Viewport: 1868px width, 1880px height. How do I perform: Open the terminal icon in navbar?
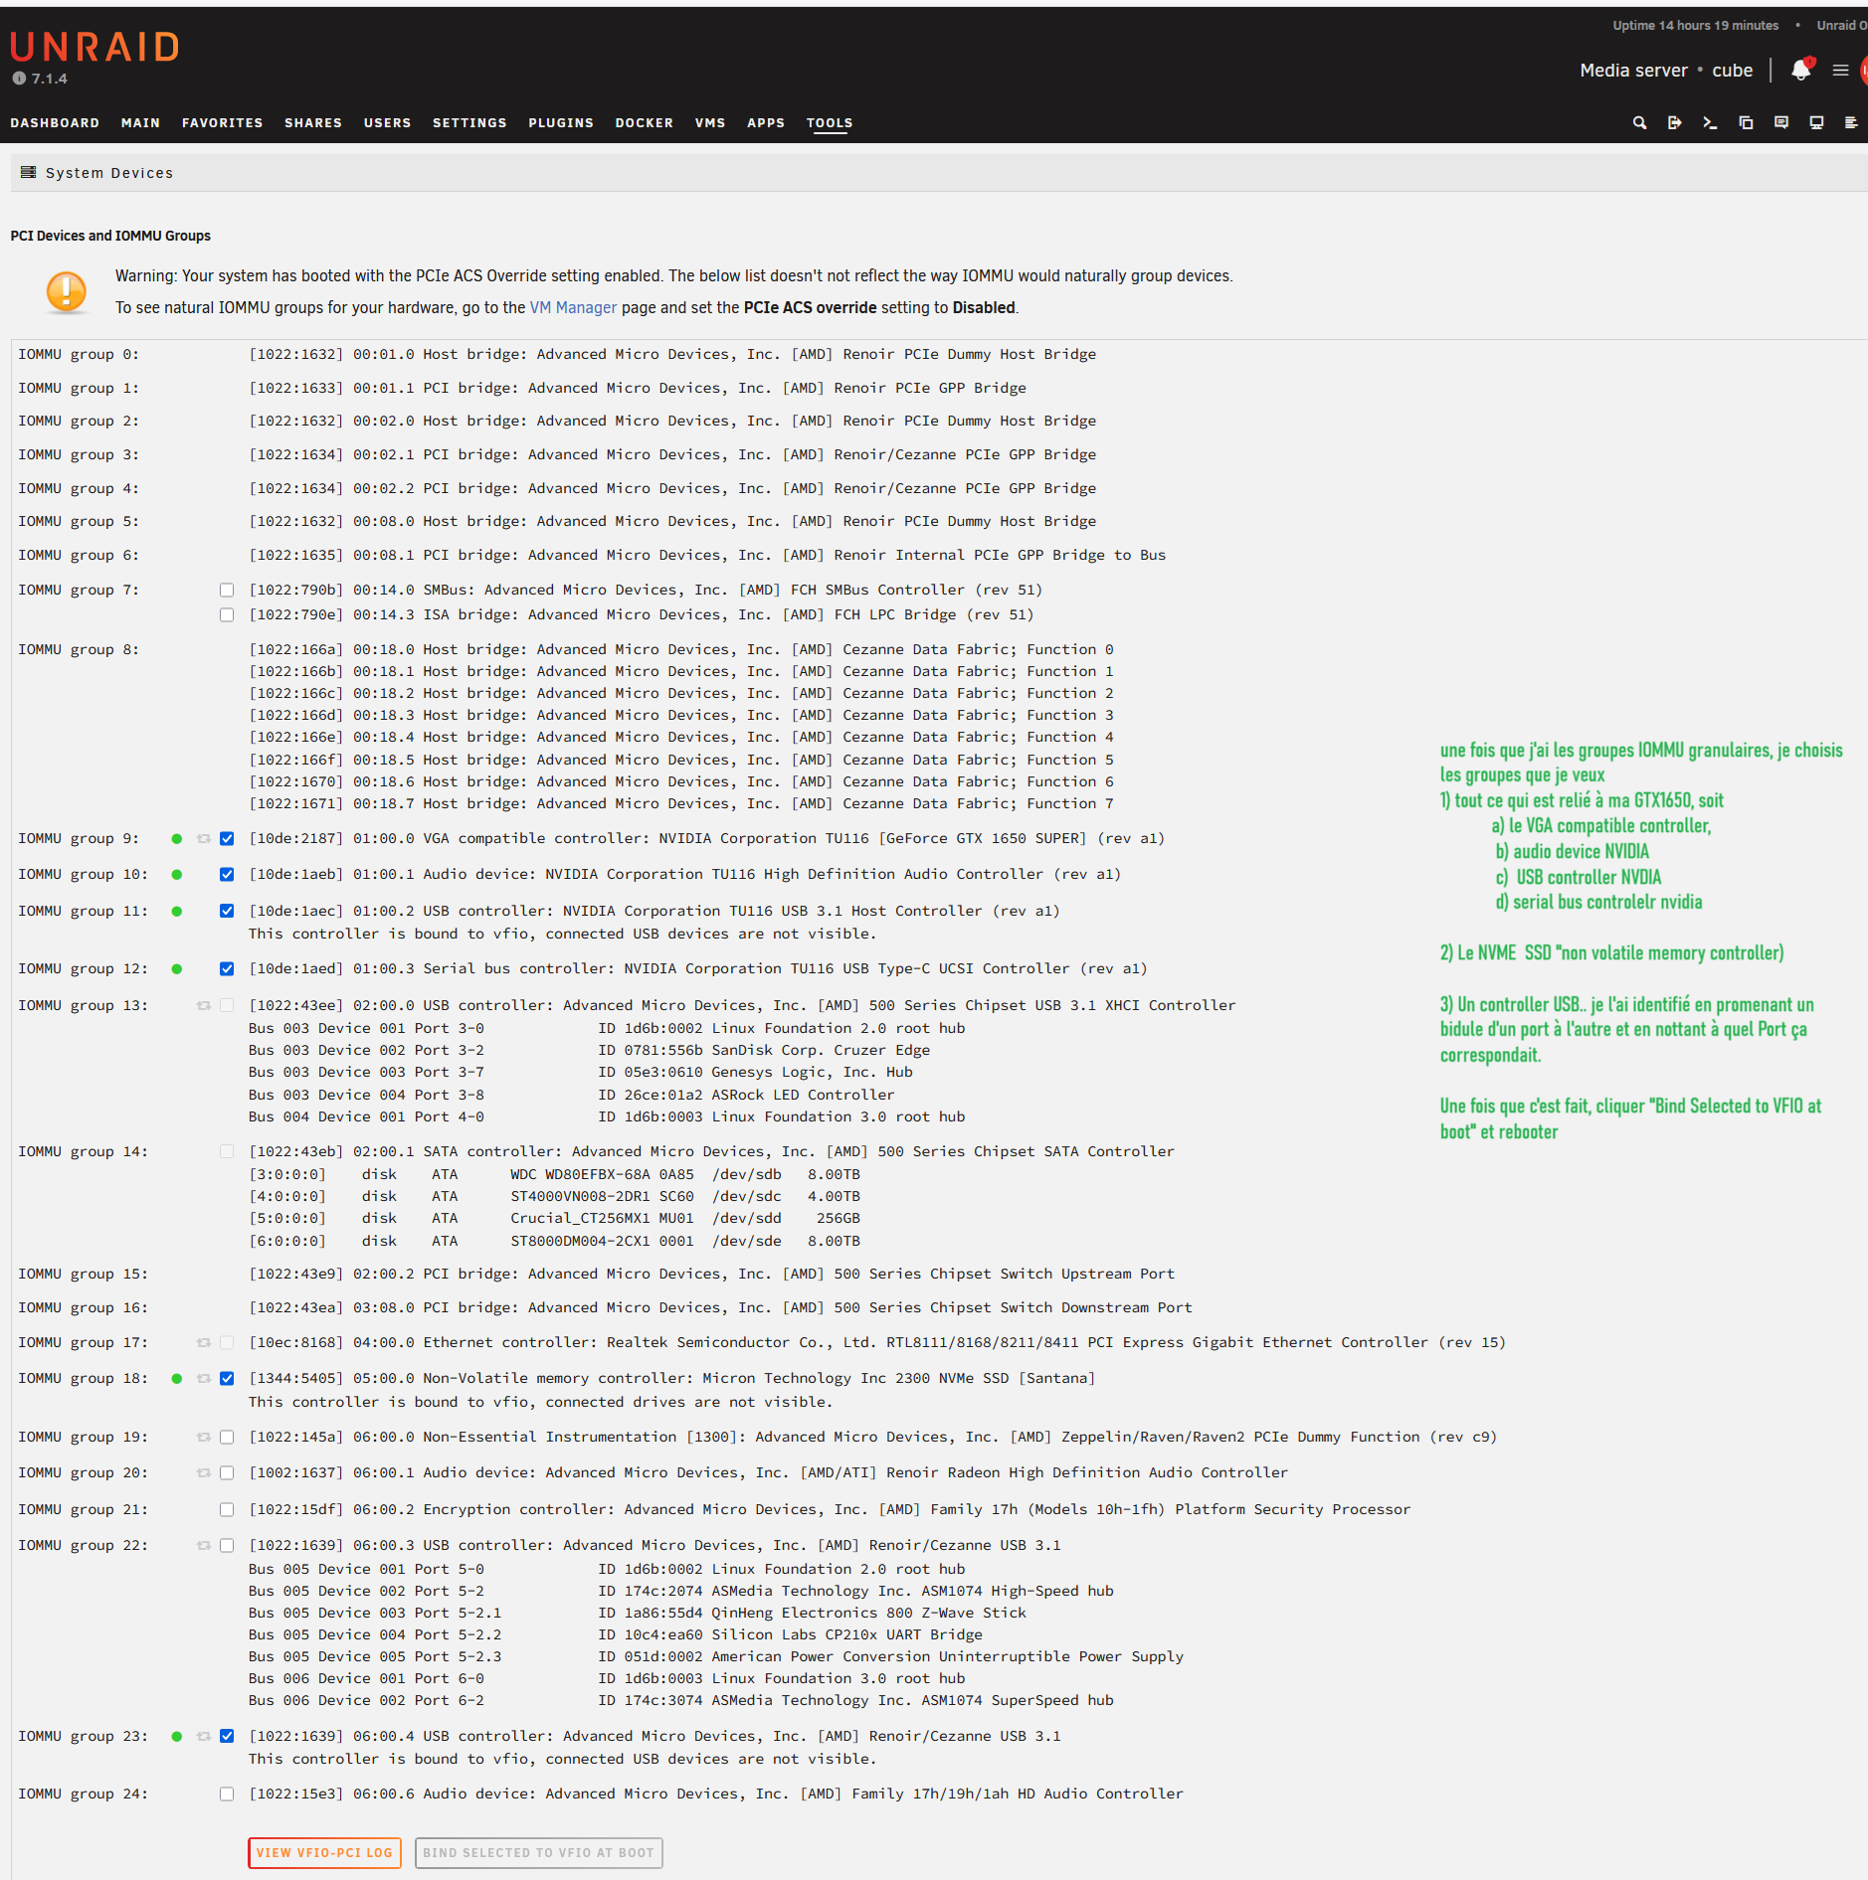coord(1710,122)
